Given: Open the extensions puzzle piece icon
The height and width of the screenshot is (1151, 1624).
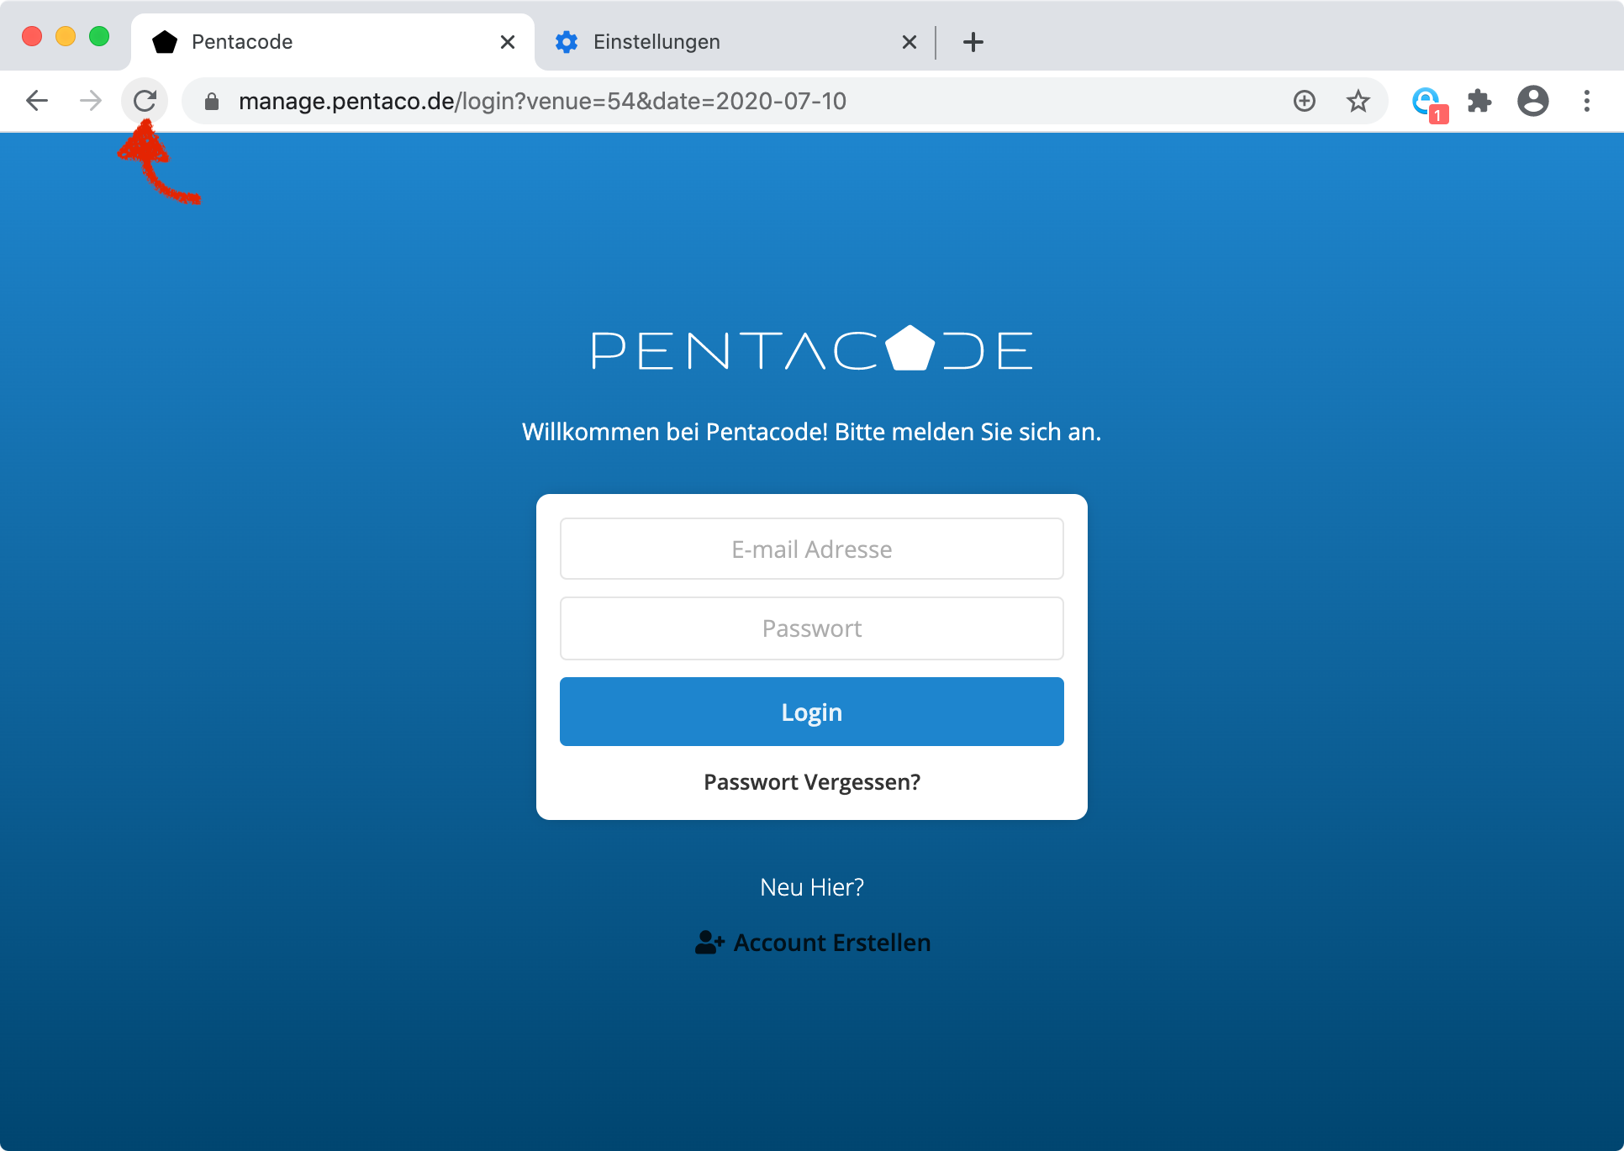Looking at the screenshot, I should [1479, 101].
